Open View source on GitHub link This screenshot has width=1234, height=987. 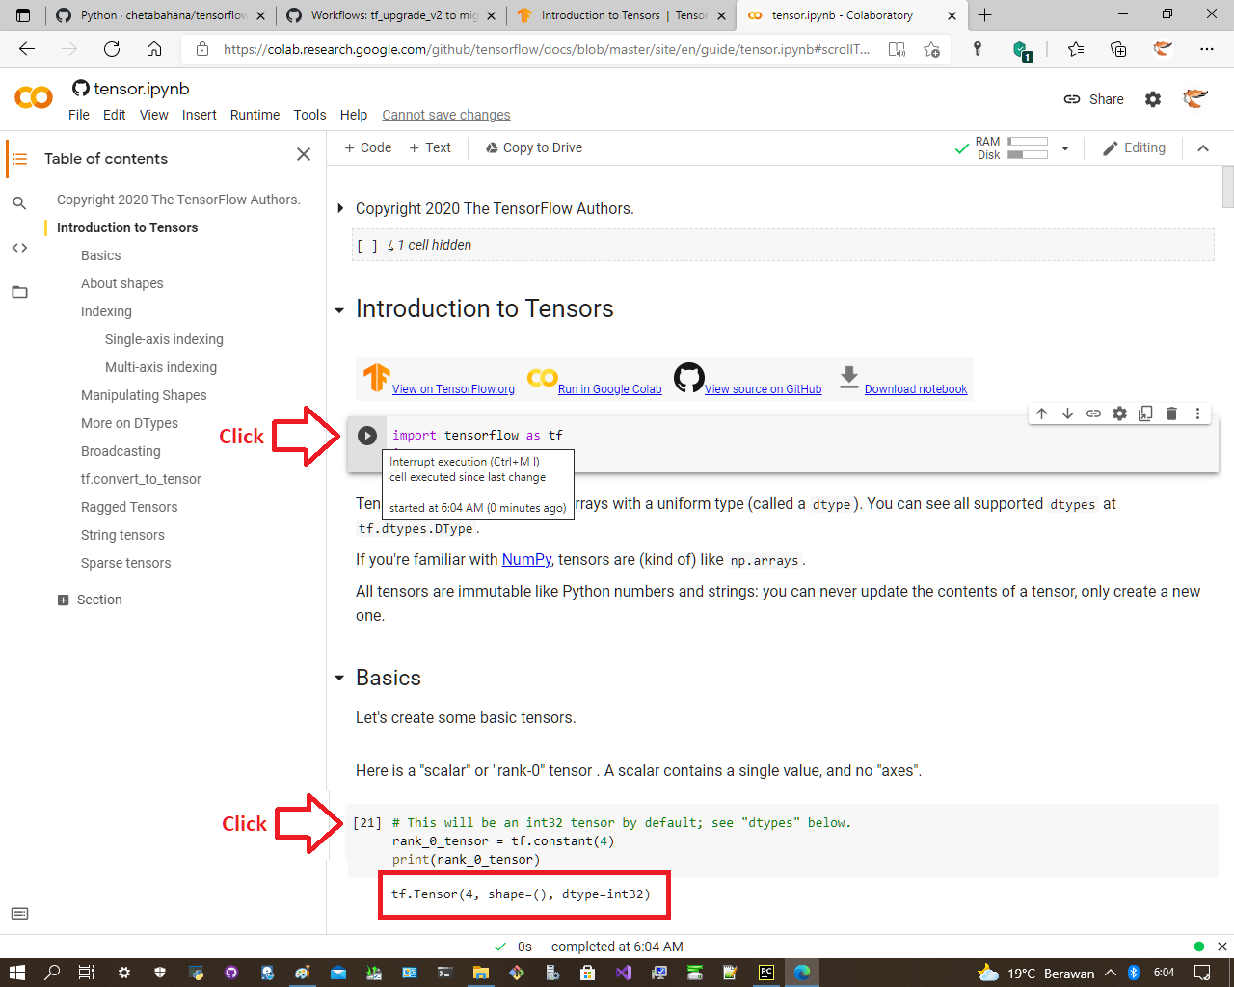(764, 389)
